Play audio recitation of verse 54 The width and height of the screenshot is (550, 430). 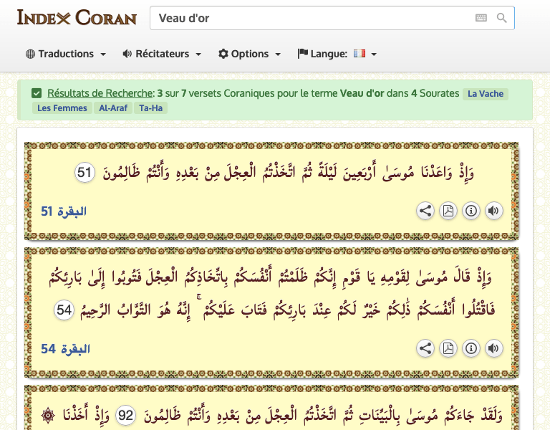click(x=494, y=348)
